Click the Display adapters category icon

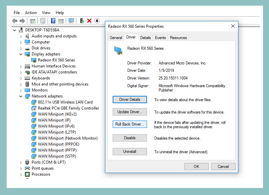point(27,54)
